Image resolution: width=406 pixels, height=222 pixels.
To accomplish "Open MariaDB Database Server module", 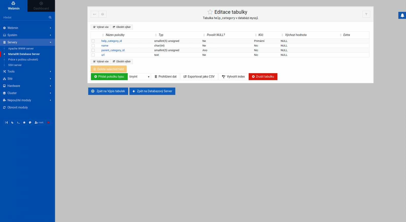I will point(24,54).
